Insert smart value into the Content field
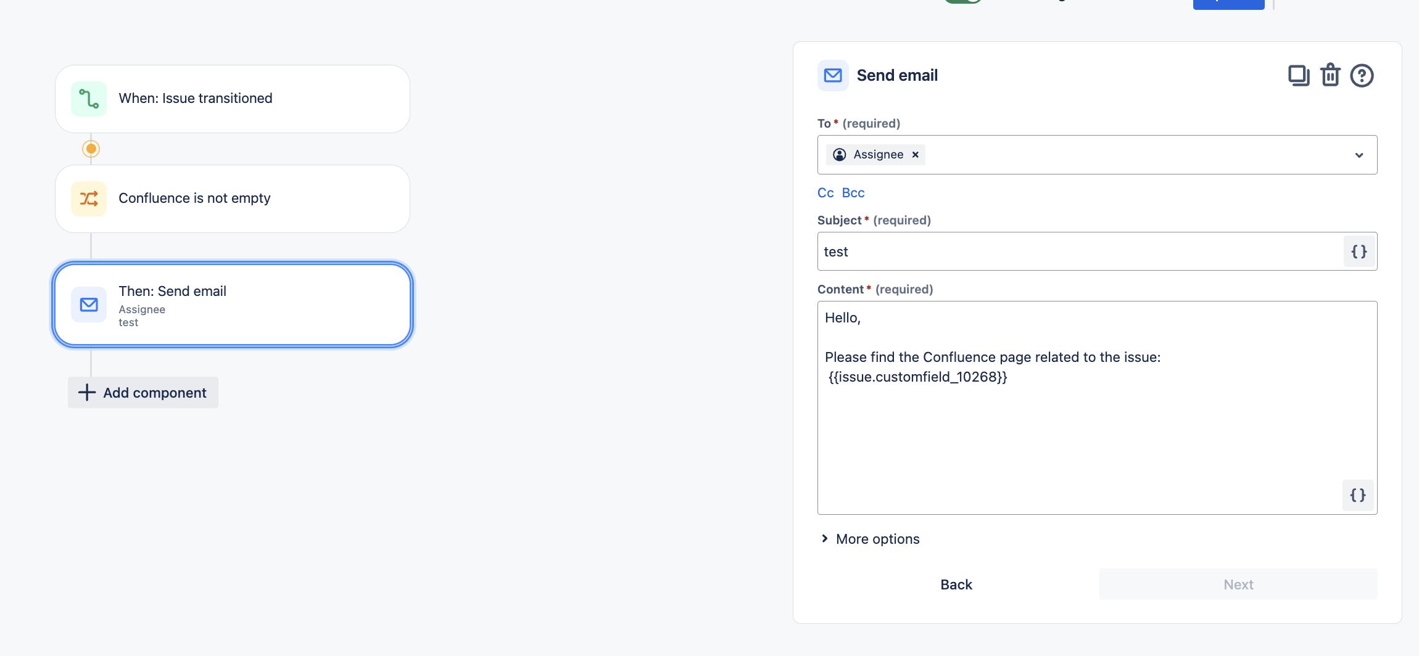The width and height of the screenshot is (1419, 656). [1357, 496]
